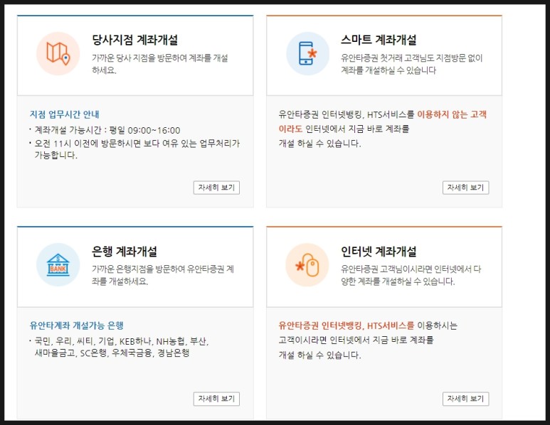Select the 은행 계좌개설 heading

[x=125, y=251]
